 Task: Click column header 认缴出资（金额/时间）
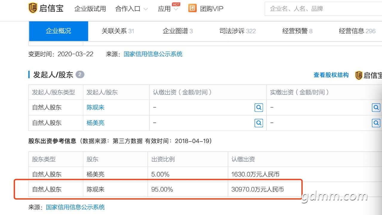pos(182,92)
